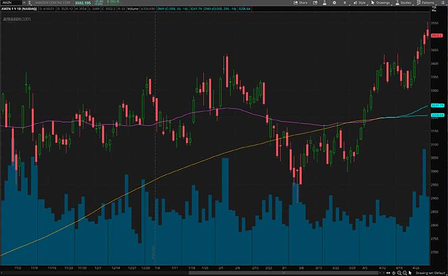Click the camera snapshot icon beside Share
The height and width of the screenshot is (276, 448).
tap(315, 3)
